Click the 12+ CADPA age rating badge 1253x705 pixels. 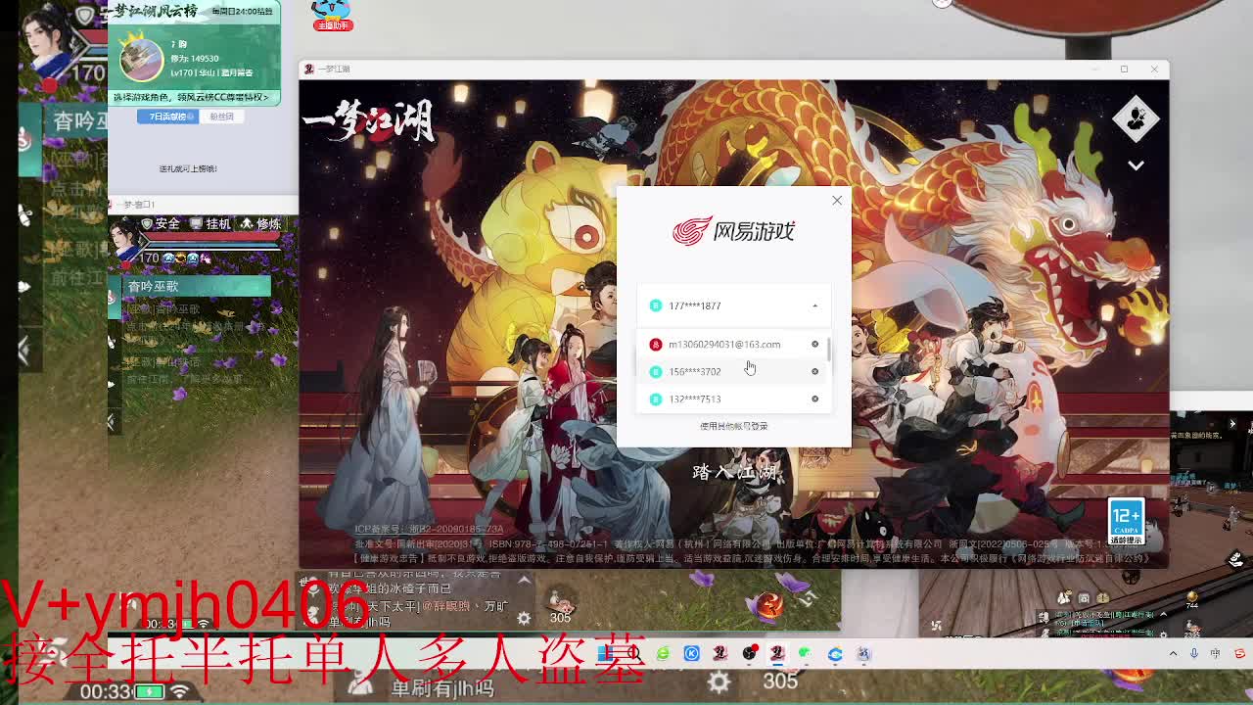tap(1126, 523)
